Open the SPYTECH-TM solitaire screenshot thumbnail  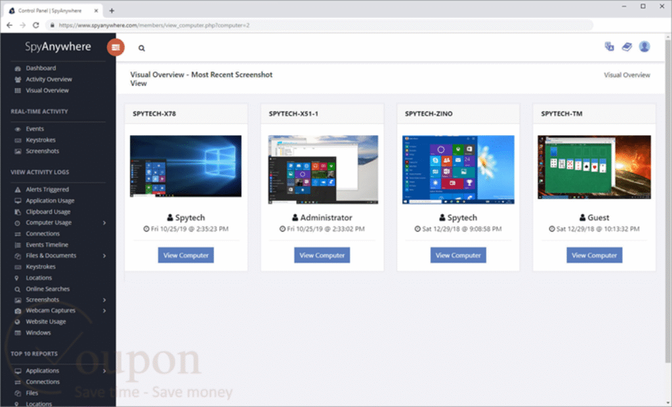[x=594, y=167]
